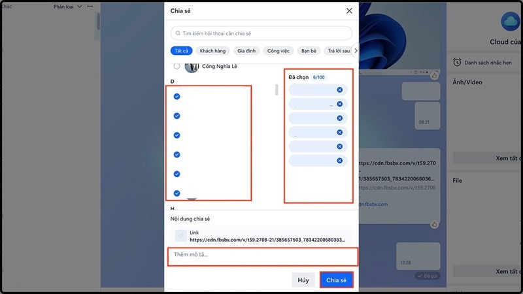Select the Công việc filter tab
Screen dimensions: 523x294
[x=278, y=50]
